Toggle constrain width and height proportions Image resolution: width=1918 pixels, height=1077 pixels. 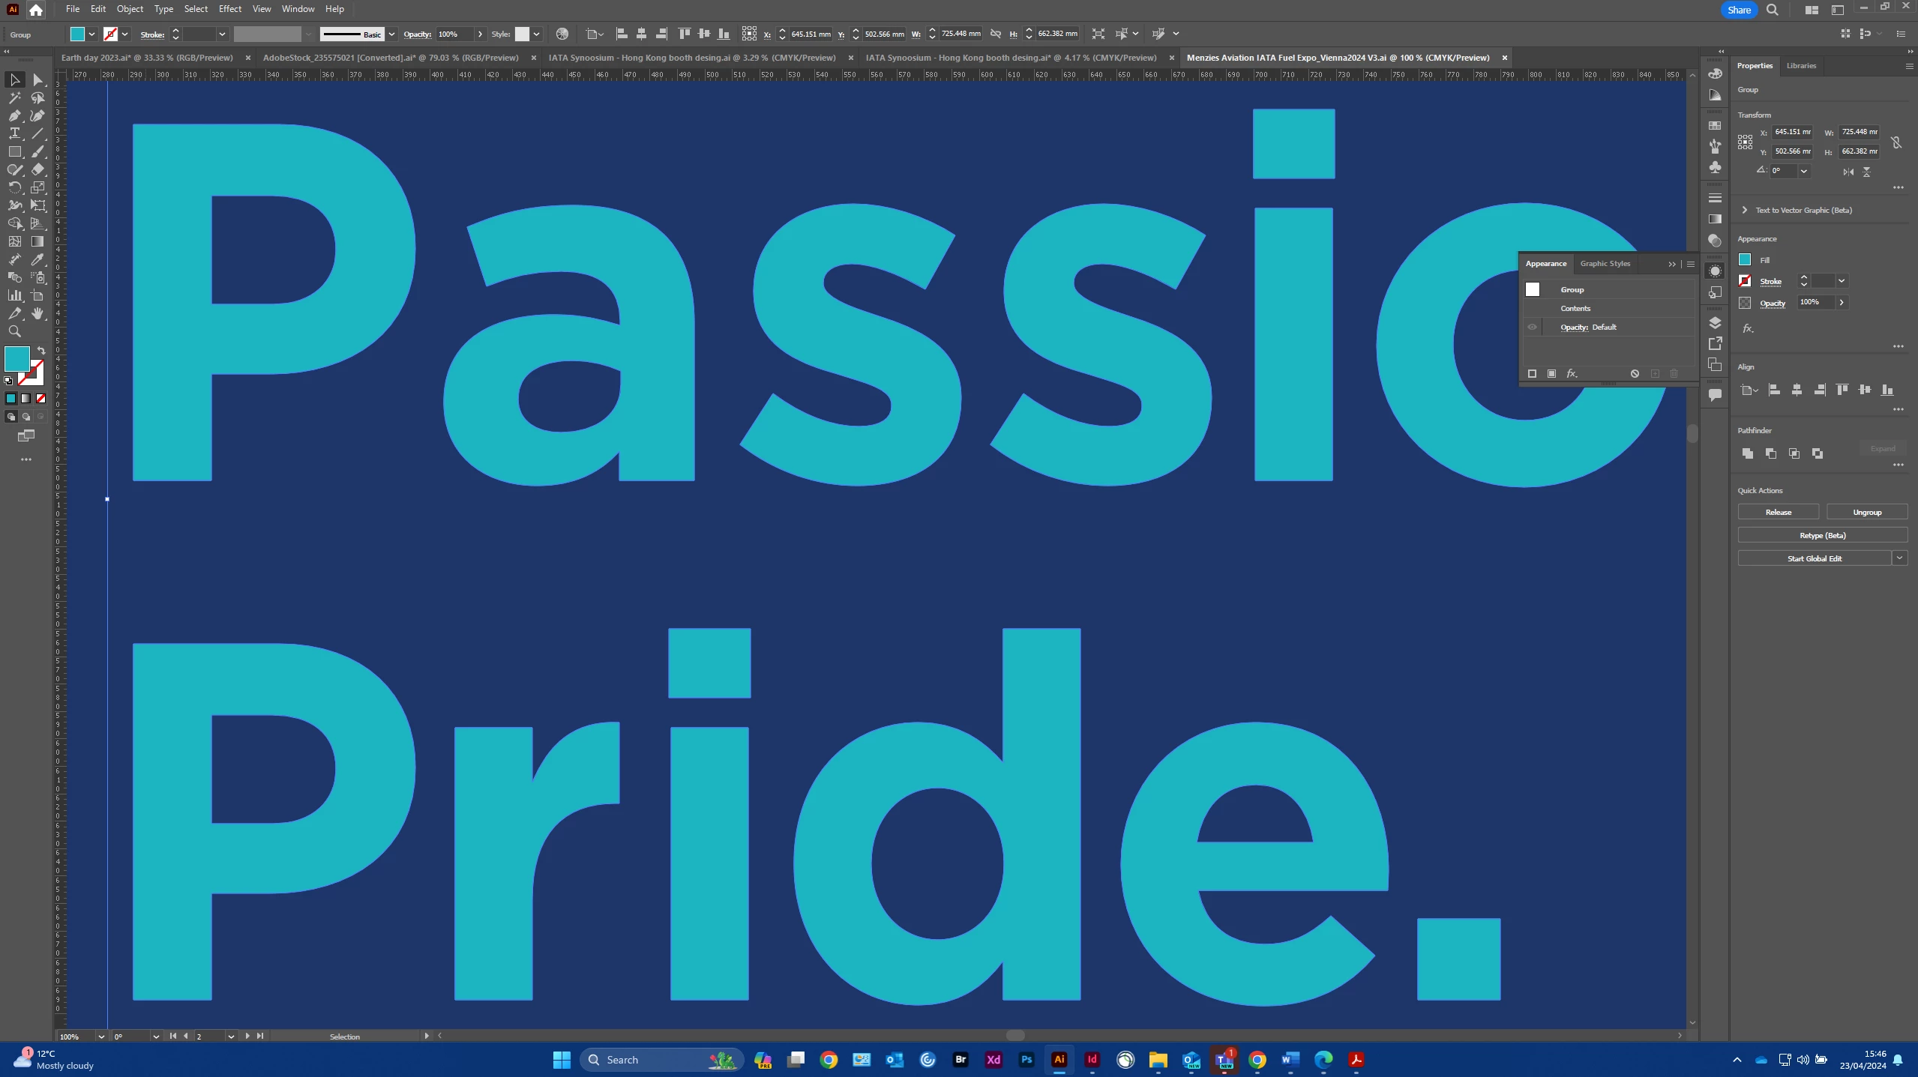(x=1896, y=142)
